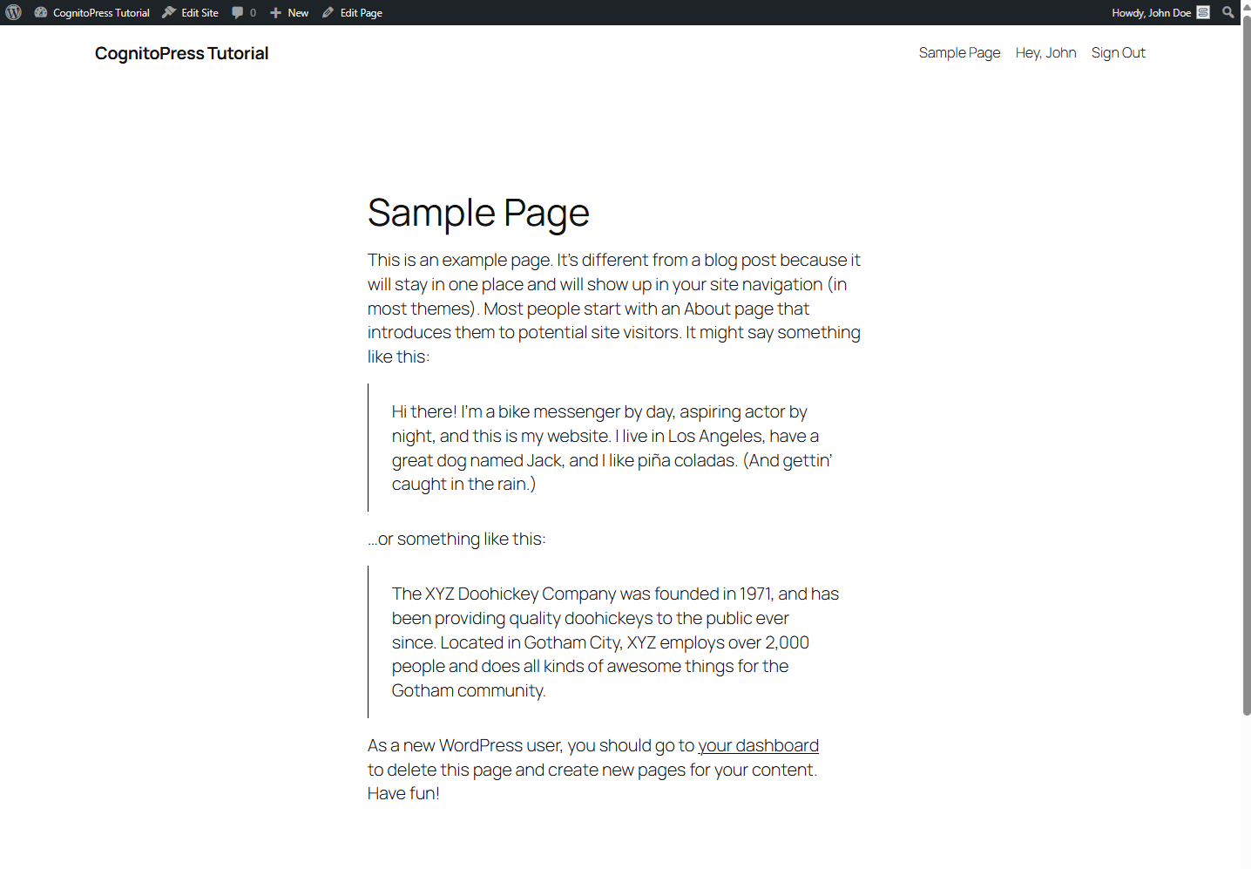Expand the Howdy, John Doe account menu
The width and height of the screenshot is (1251, 869).
coord(1160,12)
